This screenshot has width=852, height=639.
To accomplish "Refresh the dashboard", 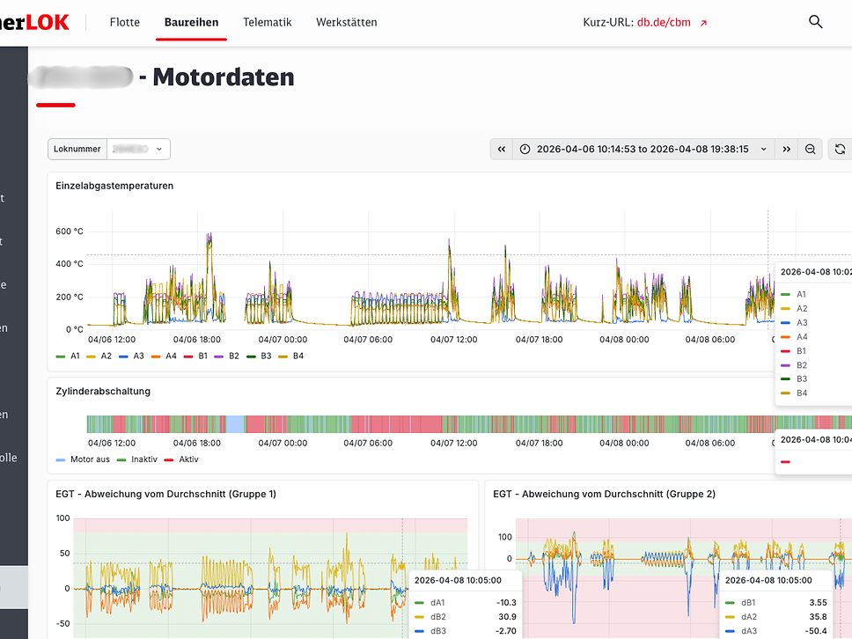I will point(840,150).
